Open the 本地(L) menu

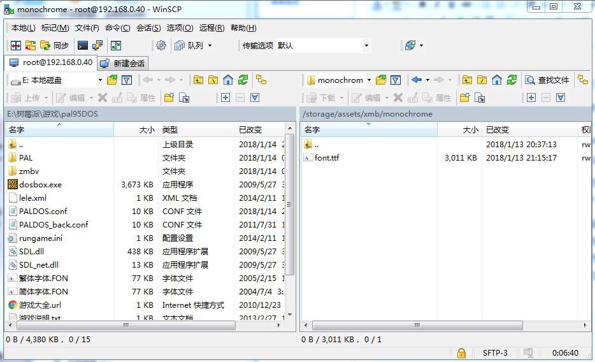(23, 28)
